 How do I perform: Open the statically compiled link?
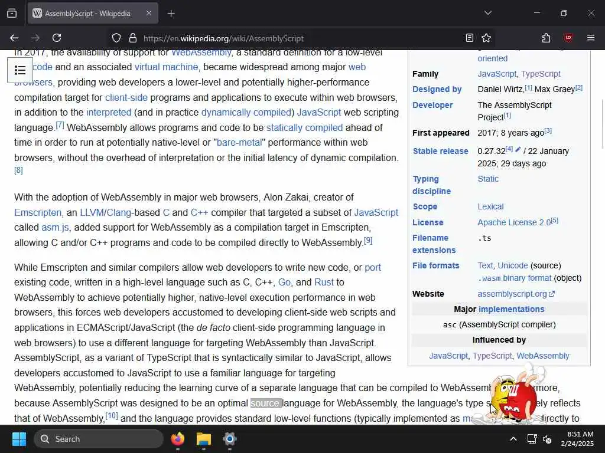[x=304, y=127]
